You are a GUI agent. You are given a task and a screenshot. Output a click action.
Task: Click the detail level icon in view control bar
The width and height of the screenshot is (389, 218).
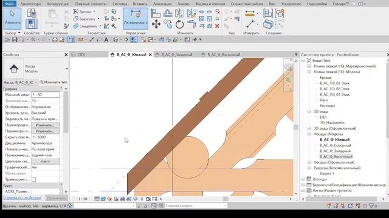coord(97,199)
